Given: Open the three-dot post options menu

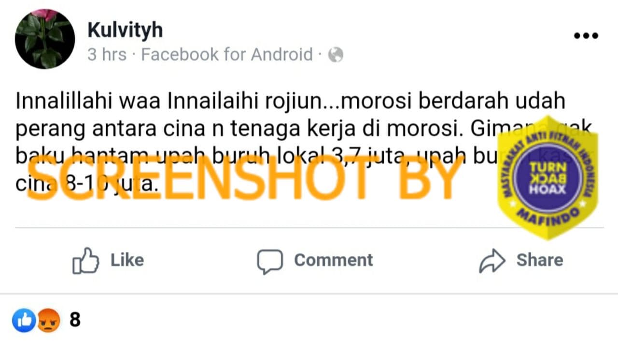Looking at the screenshot, I should click(x=586, y=35).
